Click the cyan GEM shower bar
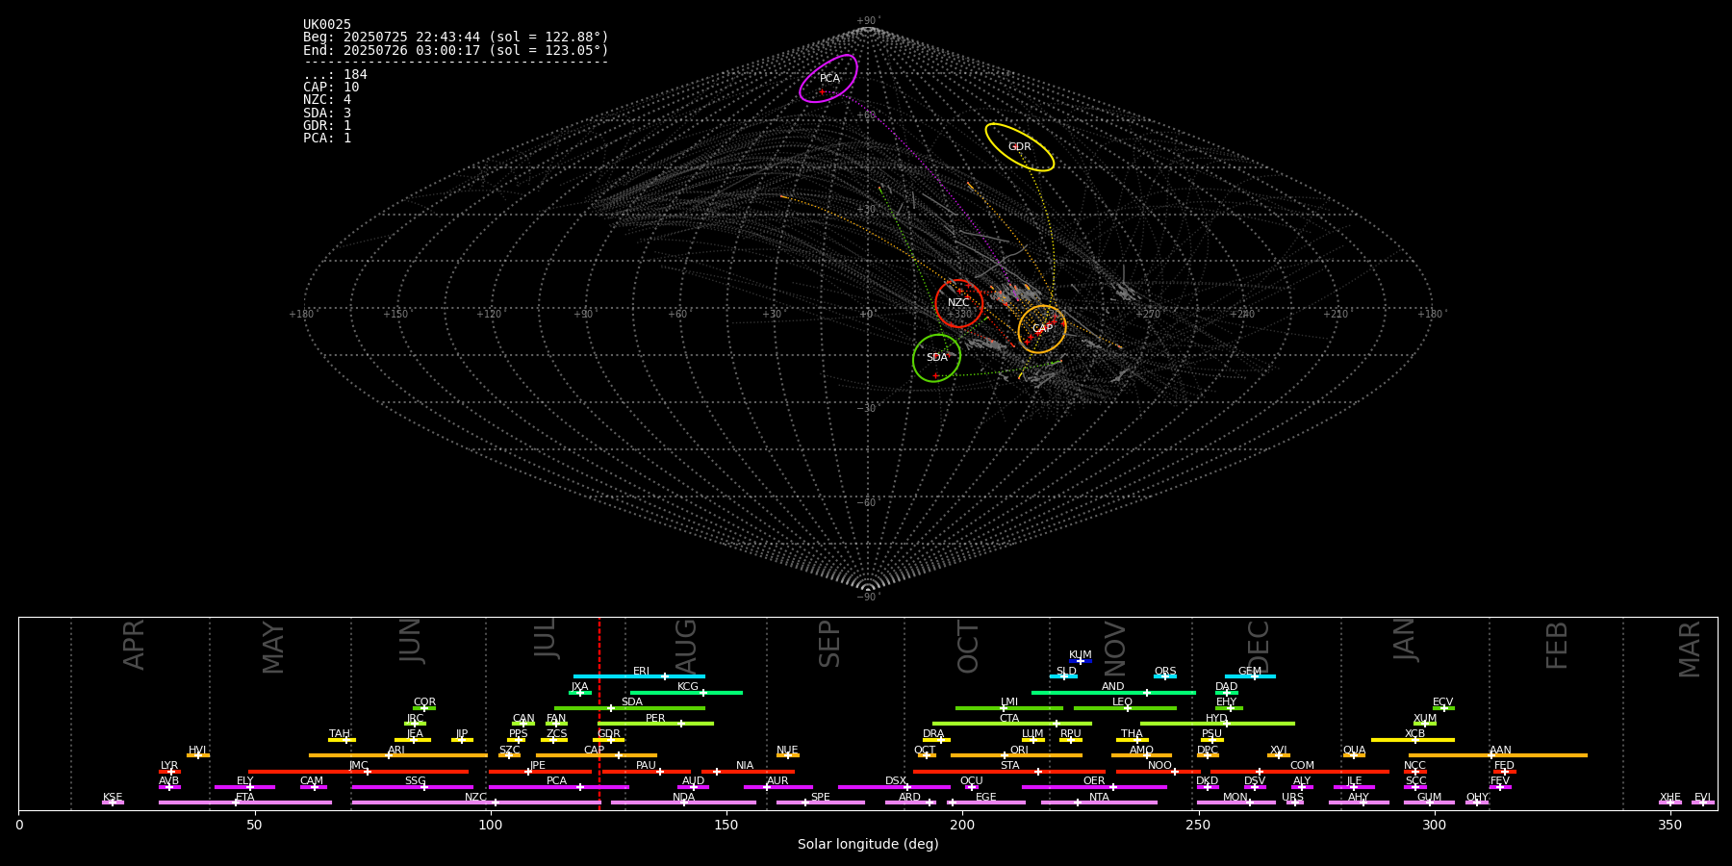The width and height of the screenshot is (1732, 866). coord(1250,676)
